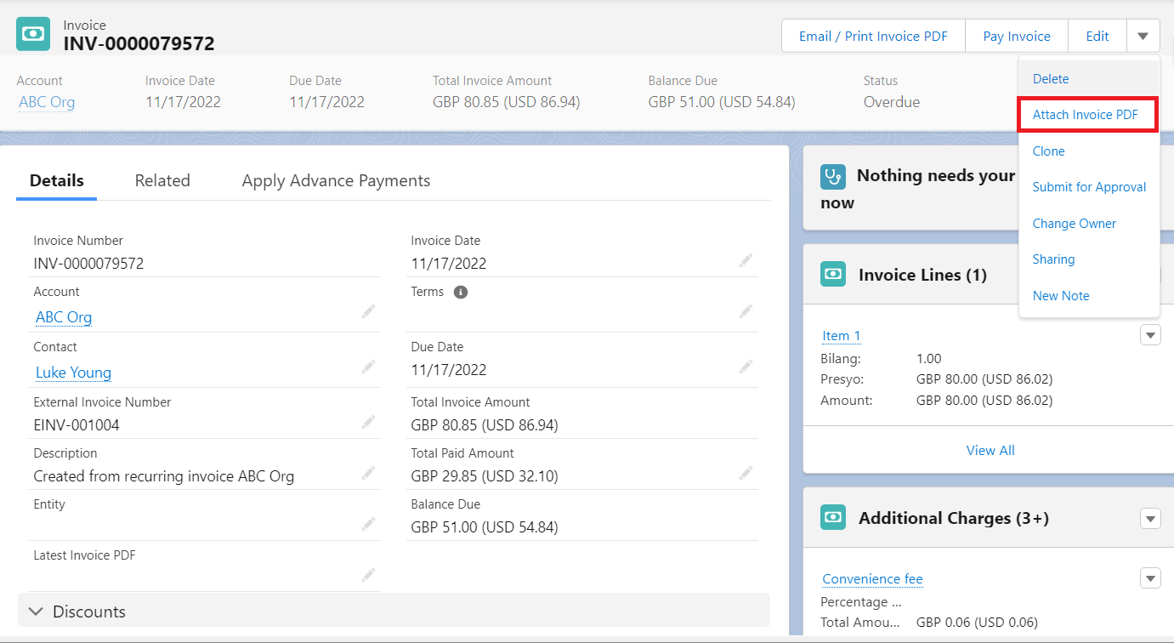The width and height of the screenshot is (1174, 643).
Task: Choose Submit for Approval menu option
Action: pos(1089,187)
